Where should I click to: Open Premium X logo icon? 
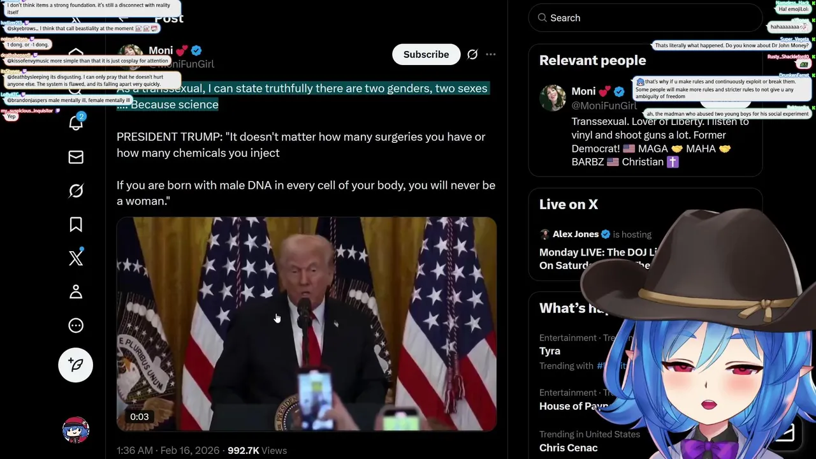coord(76,258)
